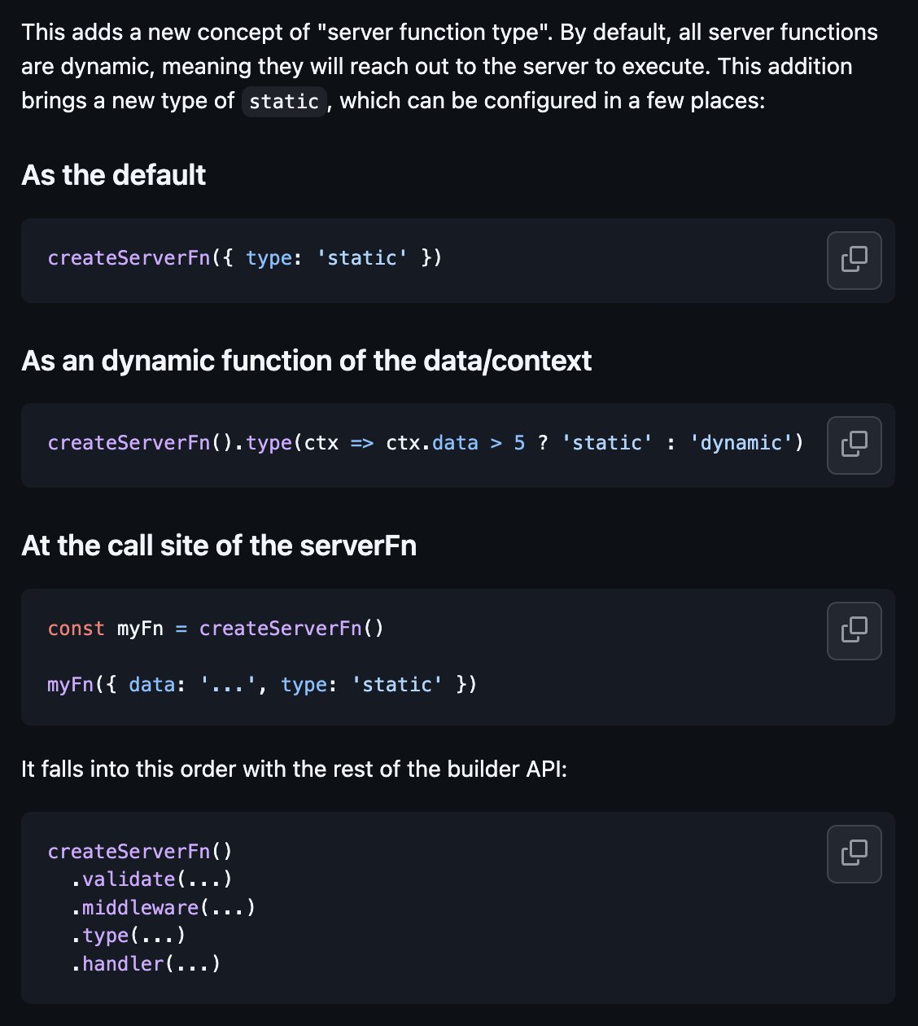Copy the myFn call site code block
Viewport: 918px width, 1026px height.
[x=854, y=631]
